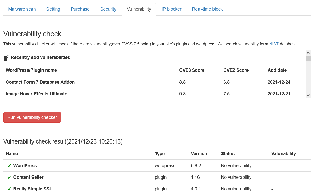Screen dimensions: 313x195
Task: Click the 7.5 CVE2 score value
Action: [x=226, y=94]
